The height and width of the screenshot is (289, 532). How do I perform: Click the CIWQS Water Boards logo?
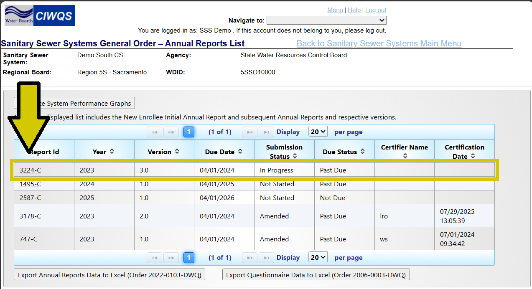(x=40, y=15)
